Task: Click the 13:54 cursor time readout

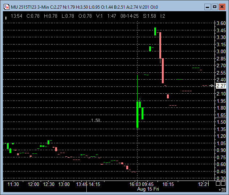Action: click(16, 16)
